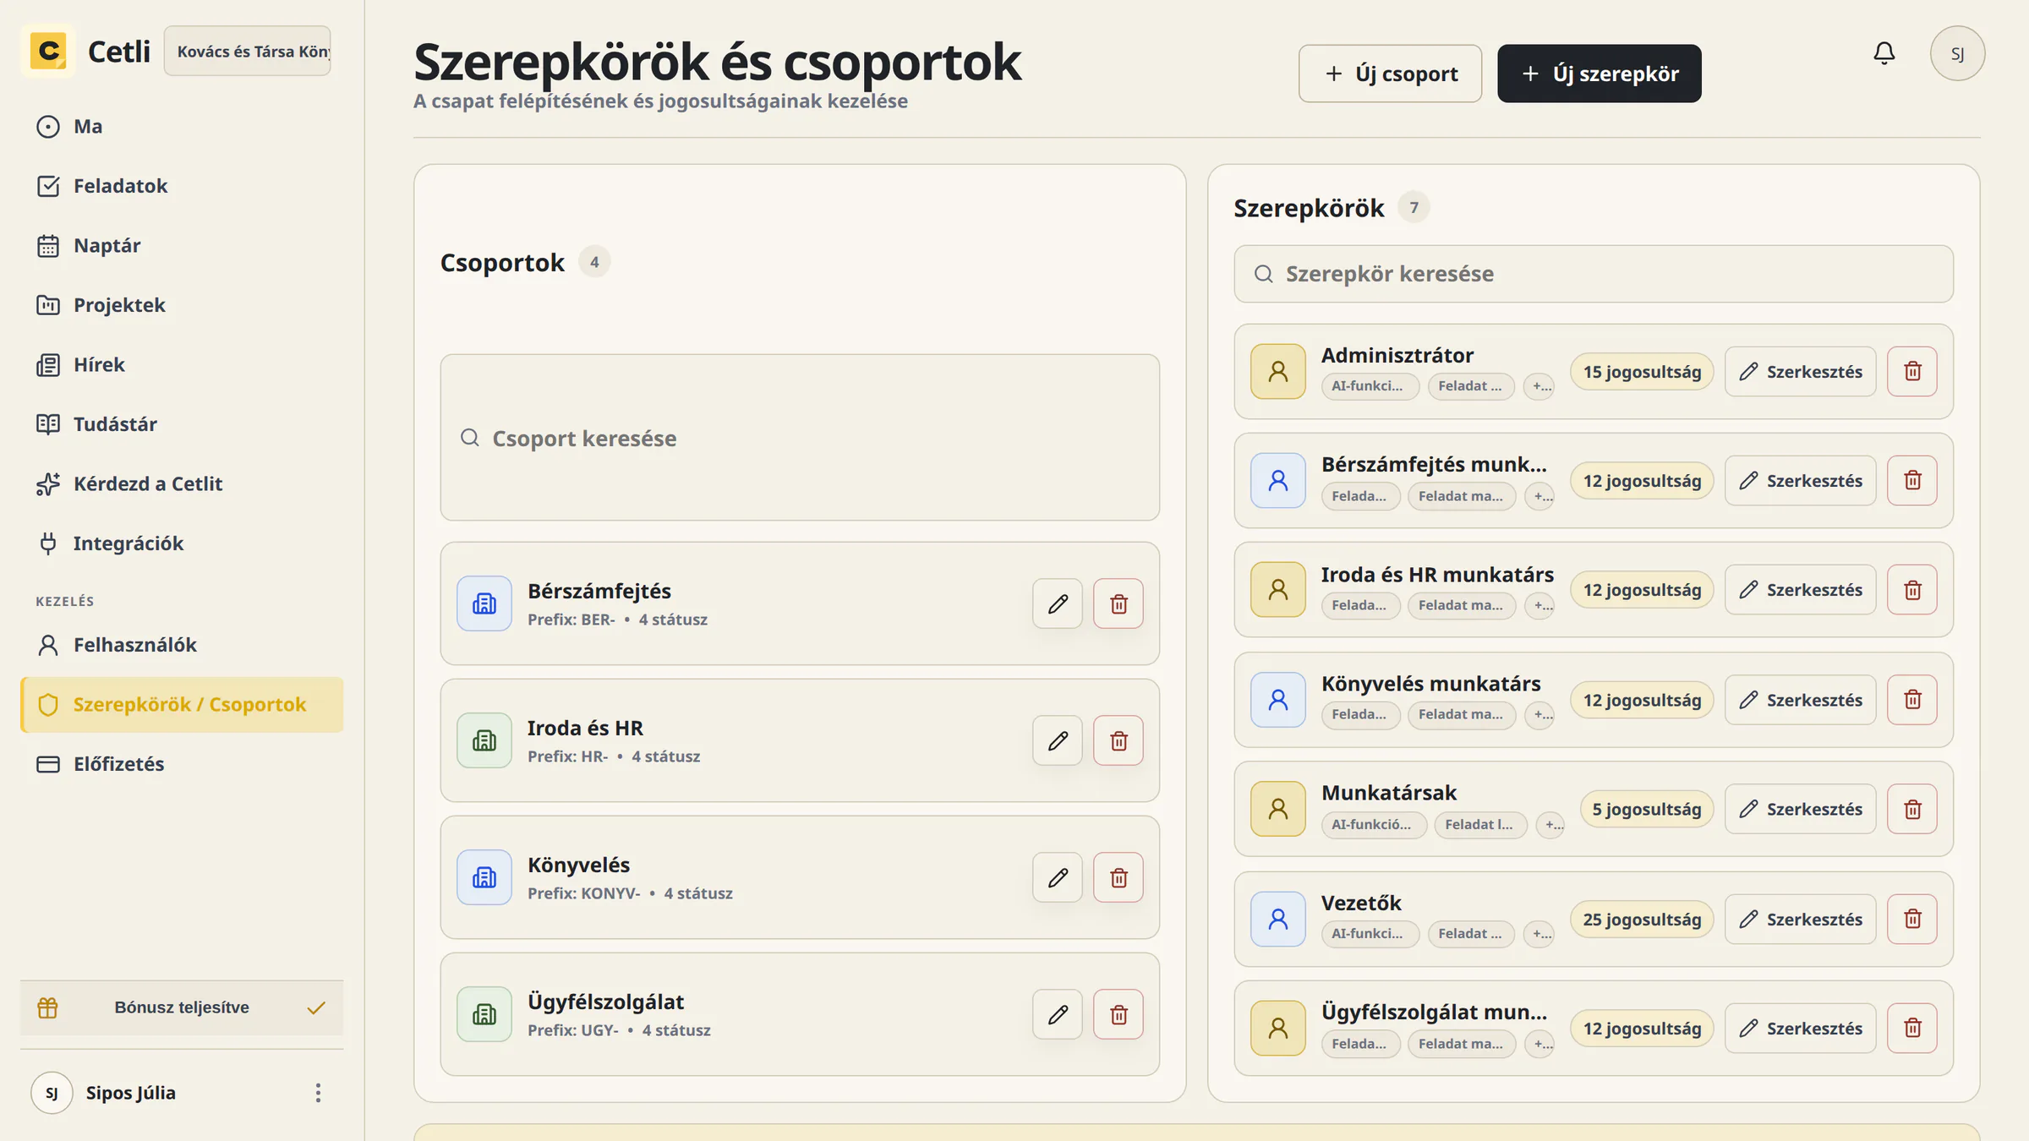
Task: Click Szerkesztés for Ügyfélszolgálat munkatárs
Action: click(1800, 1028)
